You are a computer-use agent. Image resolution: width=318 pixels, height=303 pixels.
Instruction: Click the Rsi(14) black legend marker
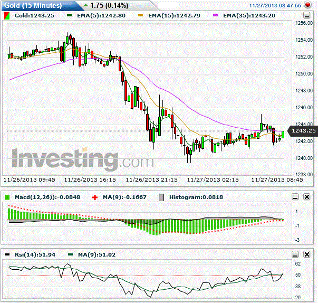coord(7,254)
